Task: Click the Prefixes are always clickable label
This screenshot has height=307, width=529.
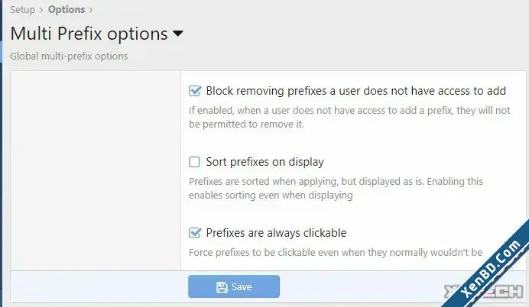Action: pos(276,233)
